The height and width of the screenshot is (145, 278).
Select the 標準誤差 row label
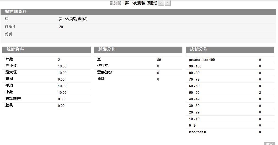coord(13,99)
